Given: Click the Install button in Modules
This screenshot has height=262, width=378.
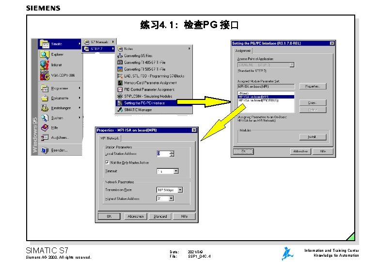Looking at the screenshot, I should [313, 137].
